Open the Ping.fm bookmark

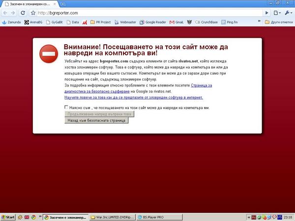click(x=229, y=22)
